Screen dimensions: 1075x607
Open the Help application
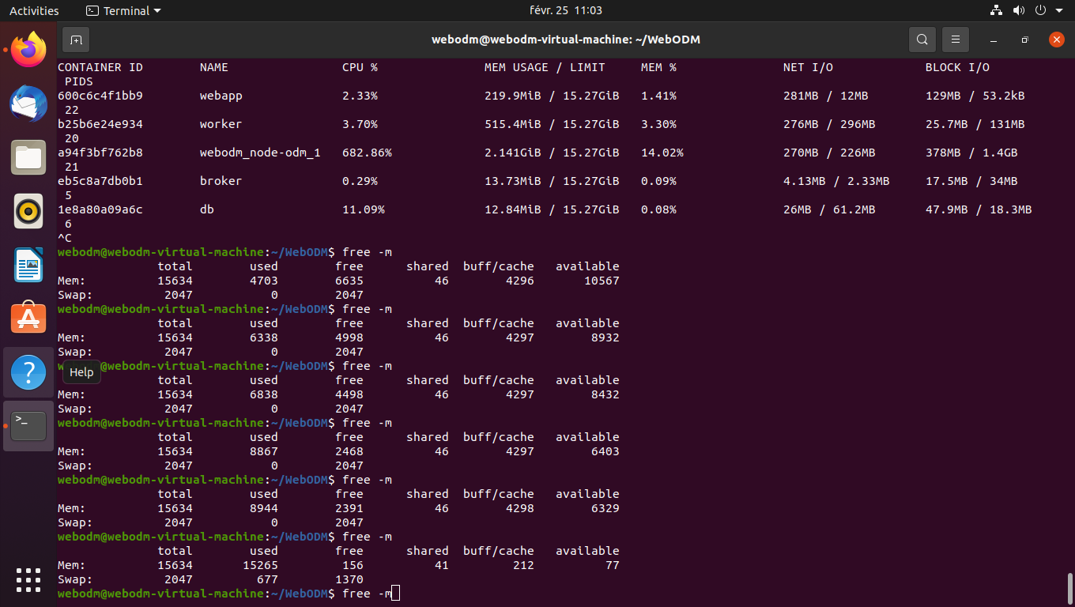[x=28, y=372]
